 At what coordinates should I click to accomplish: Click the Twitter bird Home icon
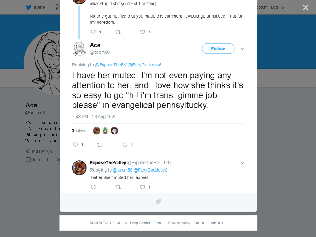(29, 7)
